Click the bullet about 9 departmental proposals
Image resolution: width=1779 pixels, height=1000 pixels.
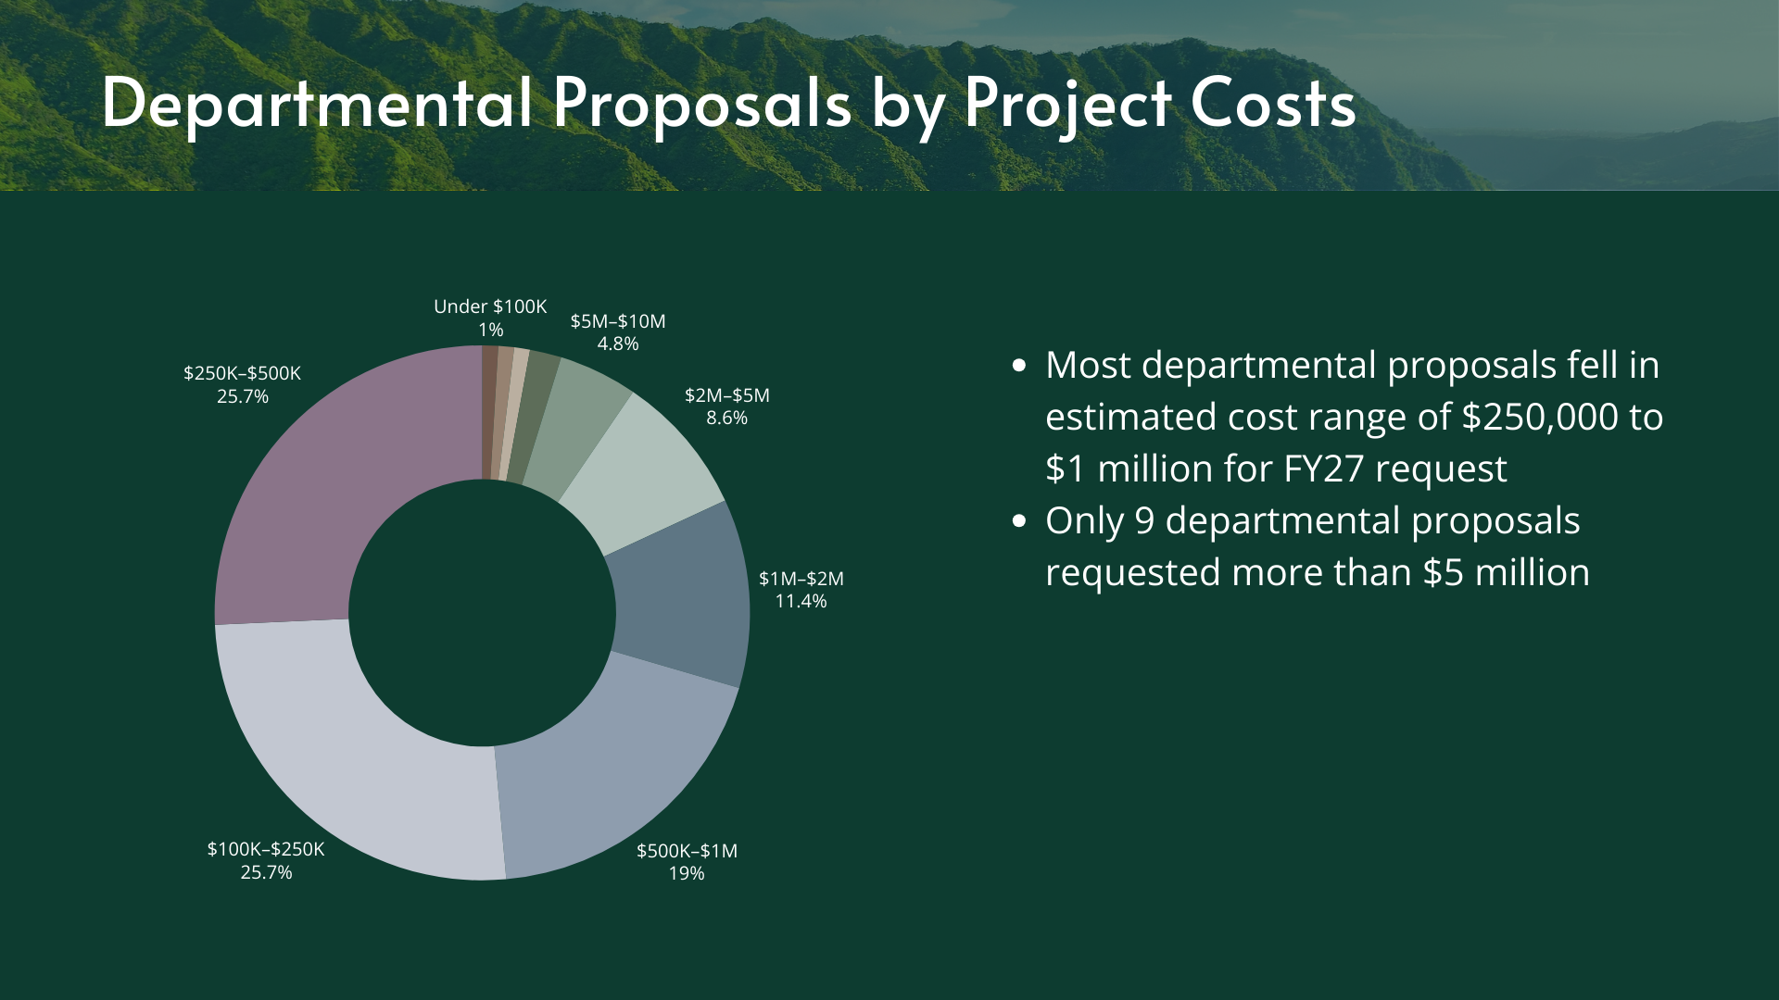pyautogui.click(x=1316, y=546)
